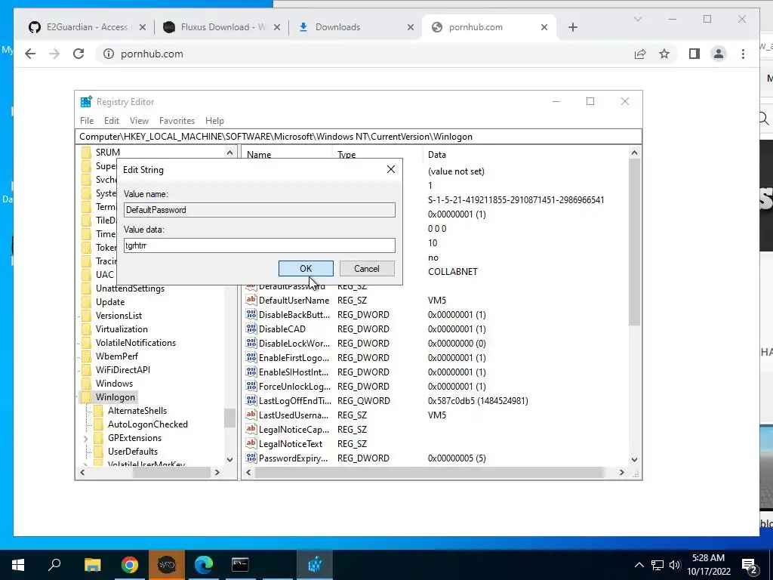Image resolution: width=773 pixels, height=580 pixels.
Task: Switch to Downloads tab
Action: pyautogui.click(x=337, y=27)
